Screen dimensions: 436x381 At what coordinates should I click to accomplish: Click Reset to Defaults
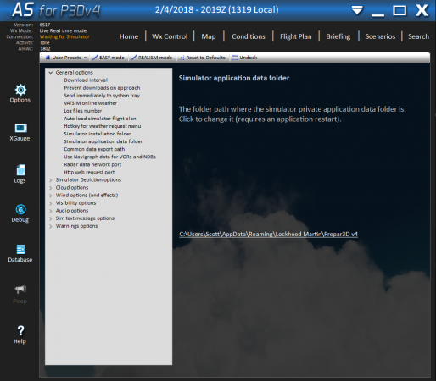[x=203, y=58]
